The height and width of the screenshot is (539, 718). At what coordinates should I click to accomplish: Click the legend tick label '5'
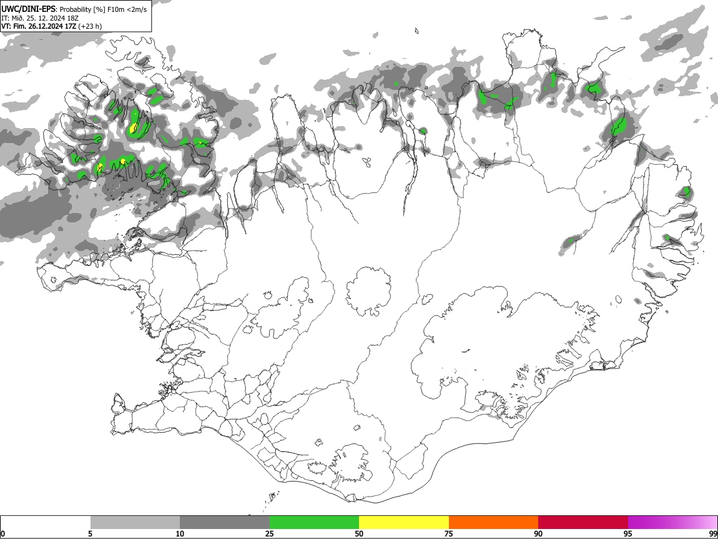[91, 534]
